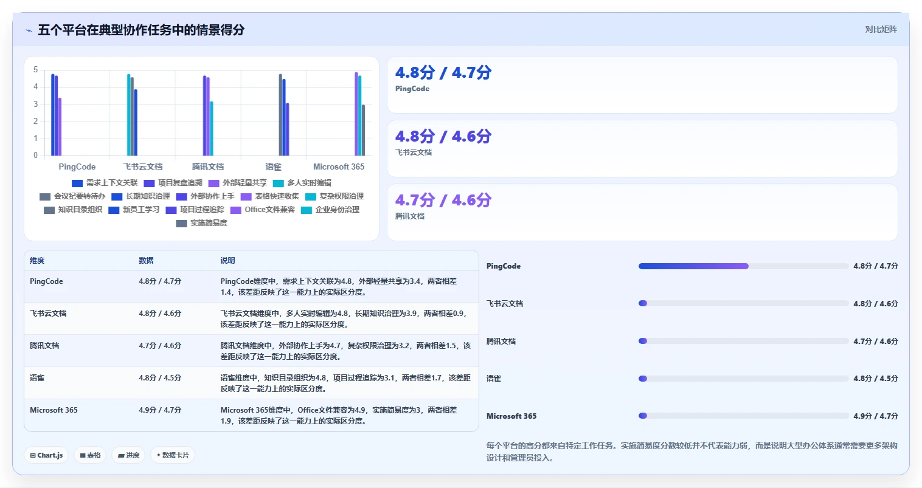Toggle the 外部协作上手 legend entry
Viewport: 922px width, 488px height.
(x=205, y=196)
